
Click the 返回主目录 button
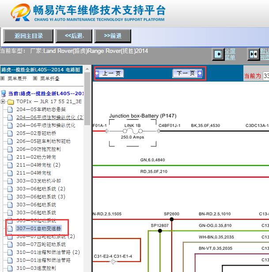[x=28, y=36]
